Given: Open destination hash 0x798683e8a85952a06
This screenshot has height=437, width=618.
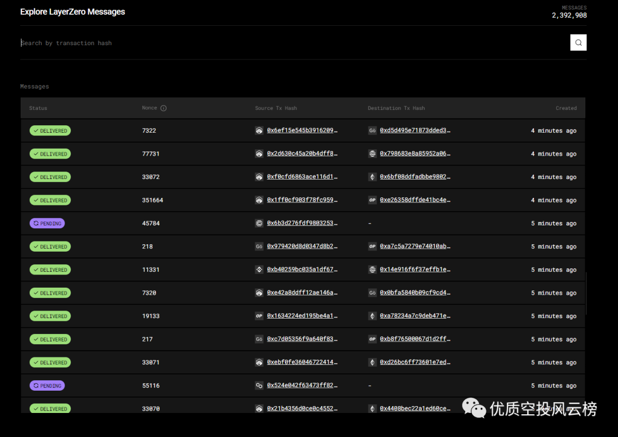Looking at the screenshot, I should (x=415, y=154).
